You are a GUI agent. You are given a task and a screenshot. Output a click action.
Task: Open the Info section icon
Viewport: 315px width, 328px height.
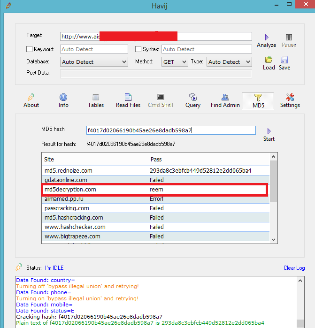[x=63, y=97]
